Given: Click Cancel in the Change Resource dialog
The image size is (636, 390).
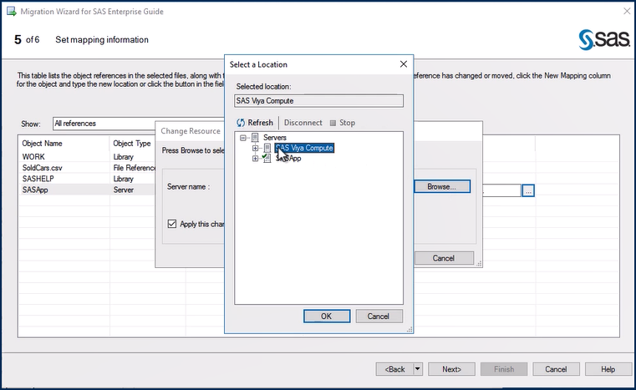Looking at the screenshot, I should click(444, 258).
